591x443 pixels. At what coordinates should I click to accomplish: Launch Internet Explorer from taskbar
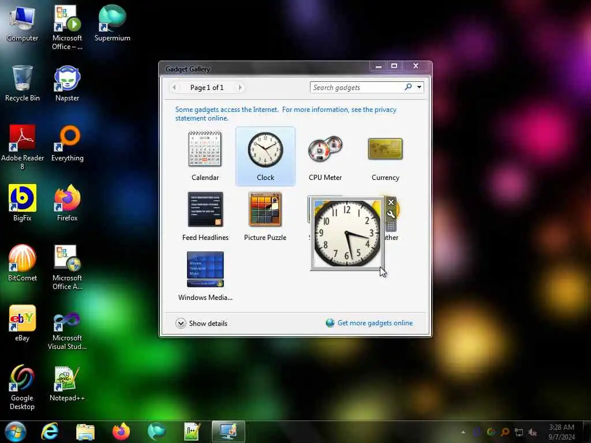50,431
